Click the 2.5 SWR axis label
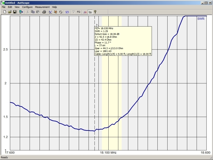The image size is (213, 160). point(6,50)
